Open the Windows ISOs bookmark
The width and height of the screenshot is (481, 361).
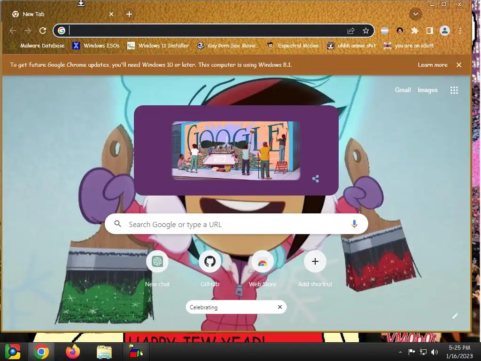(x=96, y=46)
